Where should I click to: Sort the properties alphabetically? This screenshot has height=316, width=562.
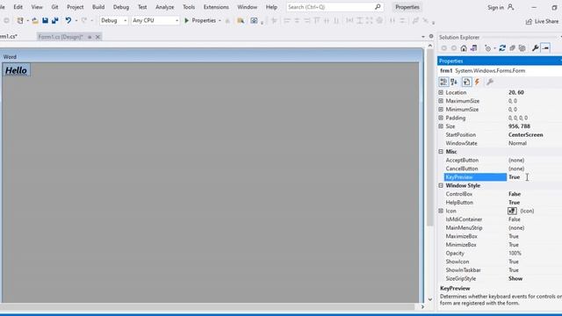[454, 82]
